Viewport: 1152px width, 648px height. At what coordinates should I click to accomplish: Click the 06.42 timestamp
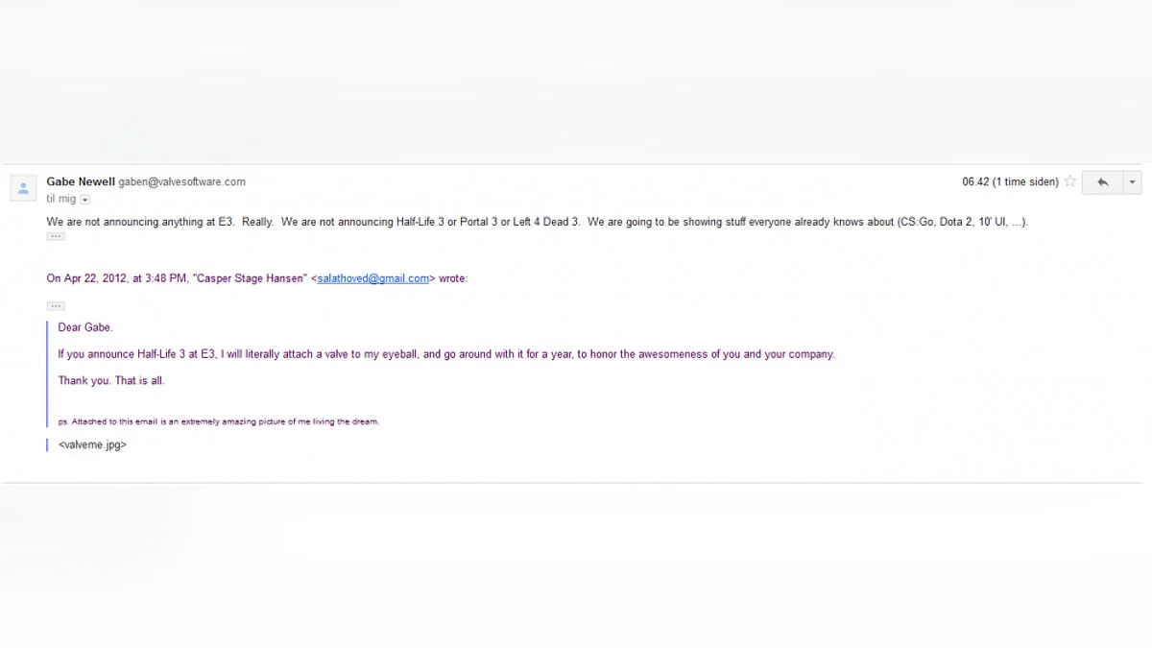click(x=1010, y=181)
